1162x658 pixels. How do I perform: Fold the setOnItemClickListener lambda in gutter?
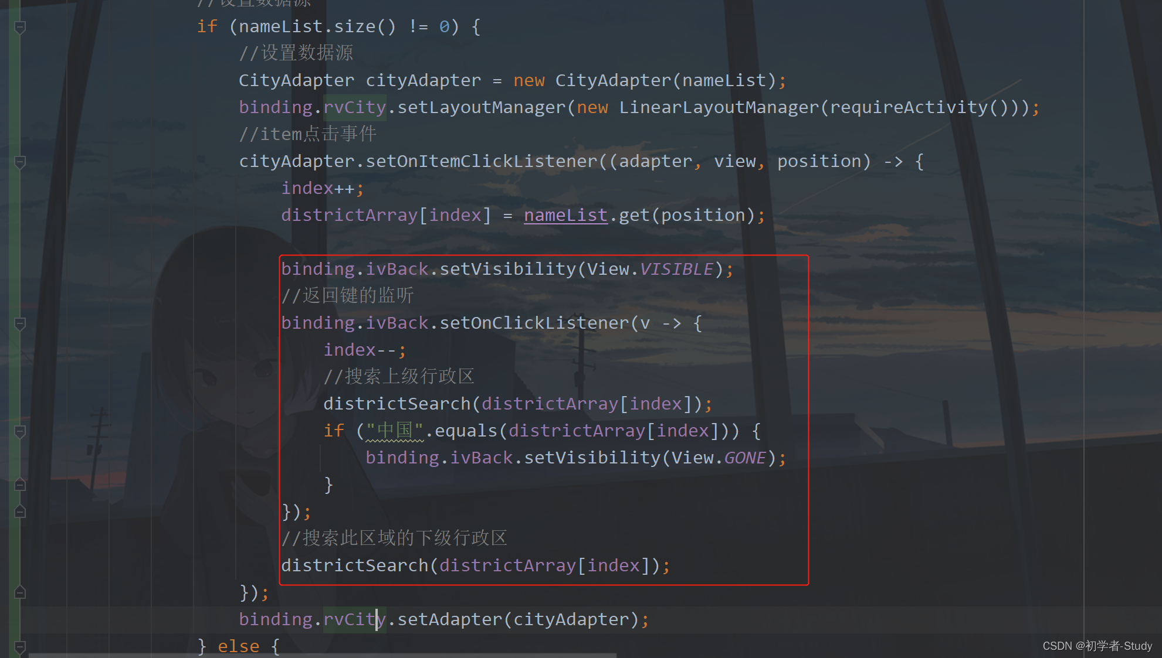point(20,162)
